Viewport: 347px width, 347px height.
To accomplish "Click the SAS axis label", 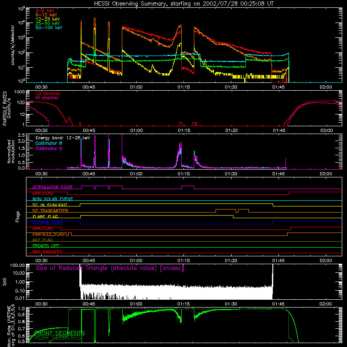I will coord(5,282).
